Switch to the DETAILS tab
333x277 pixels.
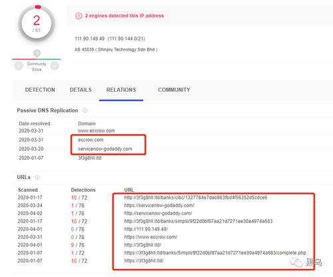pyautogui.click(x=81, y=90)
